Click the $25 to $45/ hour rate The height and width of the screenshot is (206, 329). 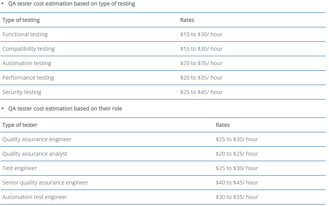(x=201, y=92)
